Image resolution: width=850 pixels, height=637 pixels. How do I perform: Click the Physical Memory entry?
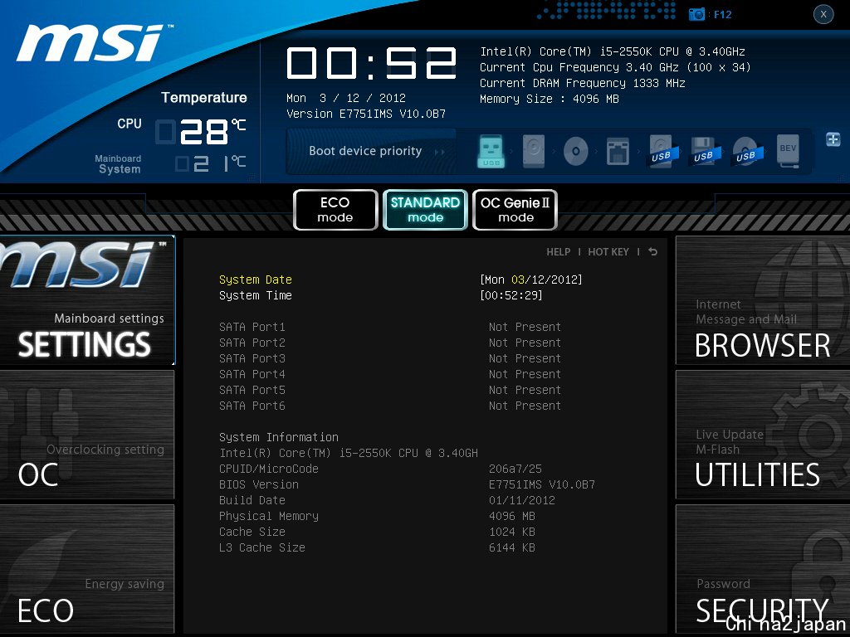pyautogui.click(x=268, y=516)
